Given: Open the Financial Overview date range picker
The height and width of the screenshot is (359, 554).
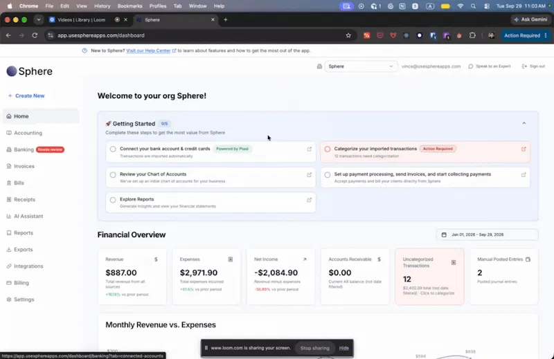Looking at the screenshot, I should pyautogui.click(x=488, y=234).
